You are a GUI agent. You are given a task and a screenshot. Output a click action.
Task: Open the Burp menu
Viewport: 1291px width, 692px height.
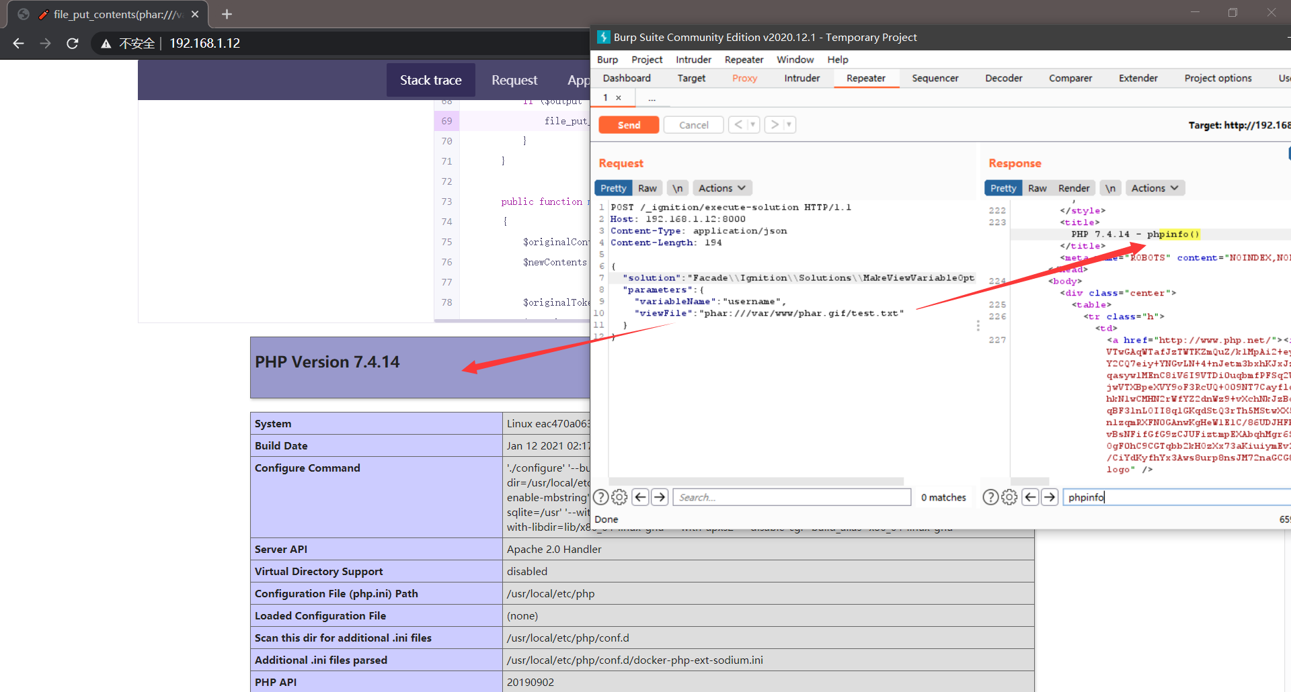607,60
